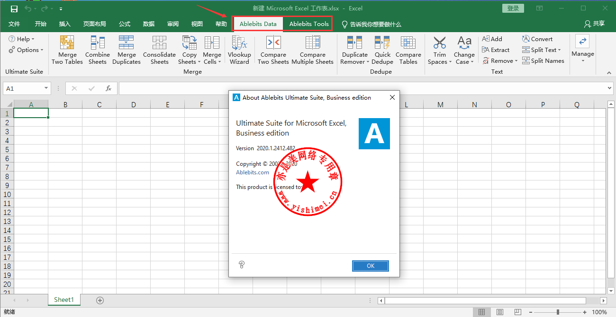Click OK in the About dialog
The height and width of the screenshot is (317, 616).
371,266
